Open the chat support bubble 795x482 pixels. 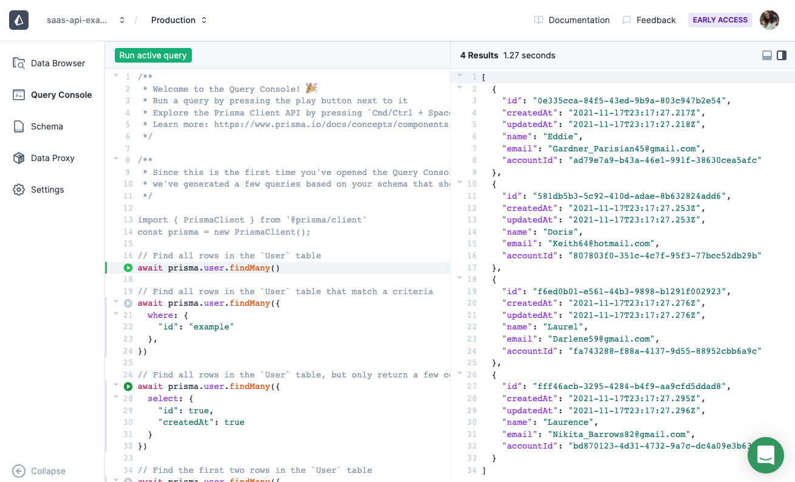tap(765, 455)
